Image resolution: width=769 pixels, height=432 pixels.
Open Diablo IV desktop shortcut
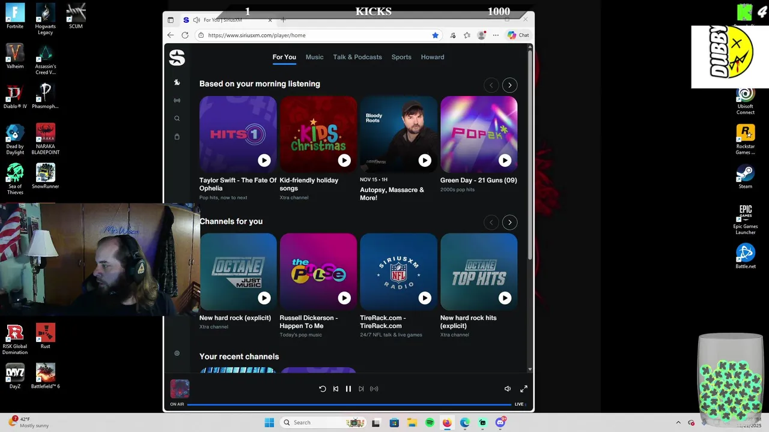pos(15,96)
